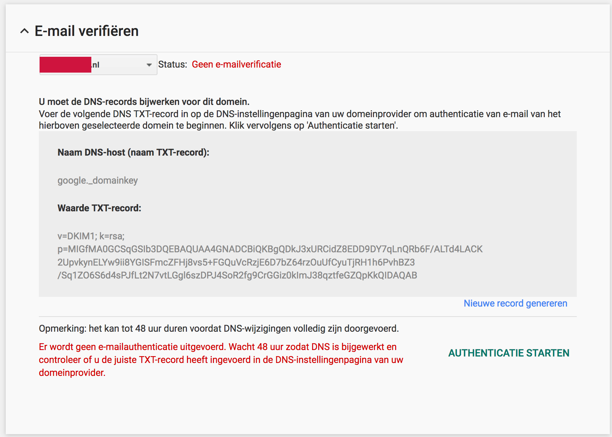Viewport: 612px width, 437px height.
Task: Click the bold DNS-records bijwerken heading
Action: [x=144, y=102]
